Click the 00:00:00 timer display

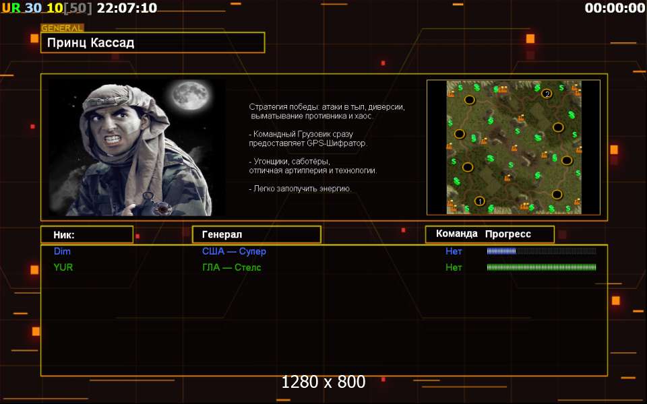tap(615, 8)
